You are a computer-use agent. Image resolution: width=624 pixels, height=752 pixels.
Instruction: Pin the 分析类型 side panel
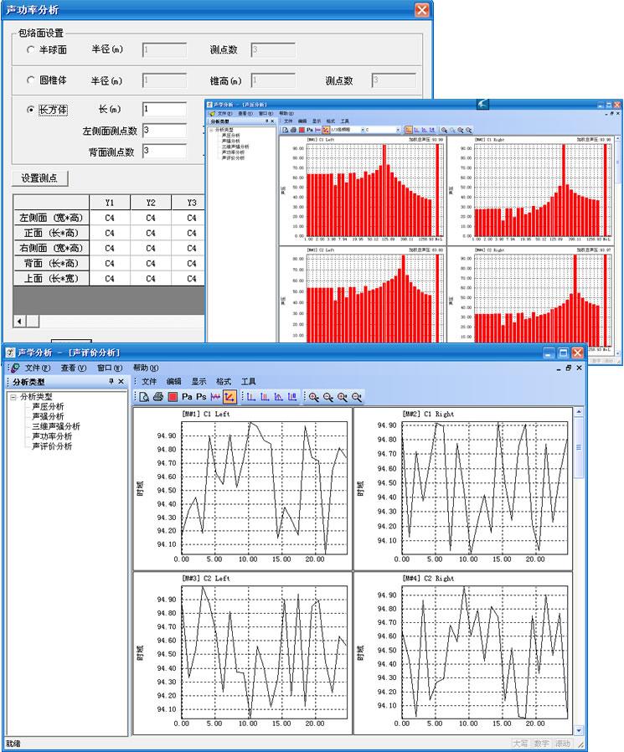click(111, 381)
